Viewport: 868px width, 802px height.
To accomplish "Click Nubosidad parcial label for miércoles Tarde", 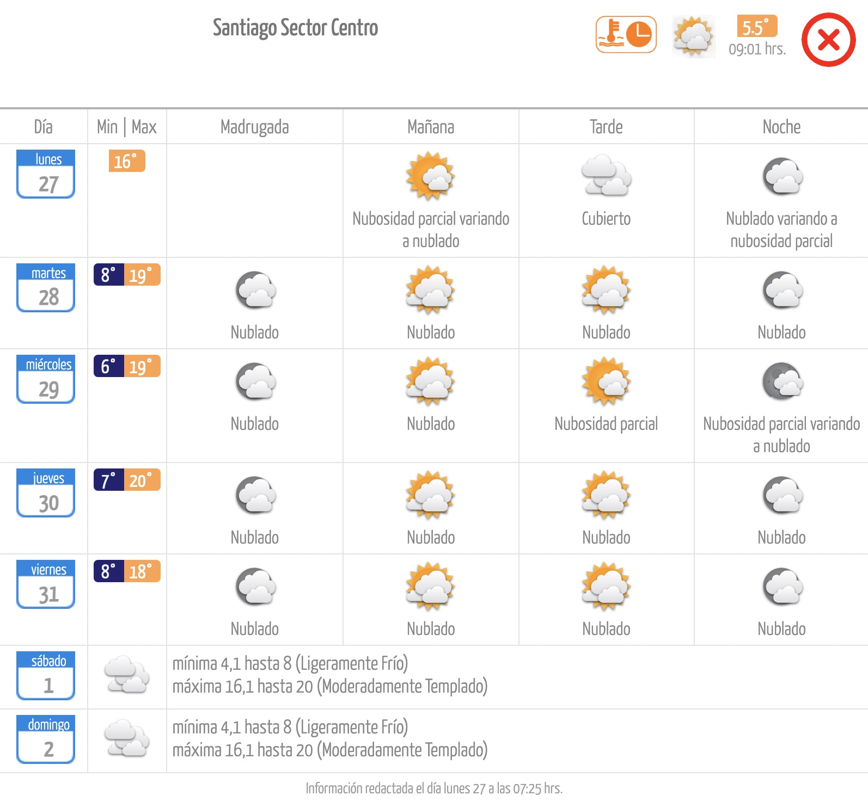I will point(606,424).
